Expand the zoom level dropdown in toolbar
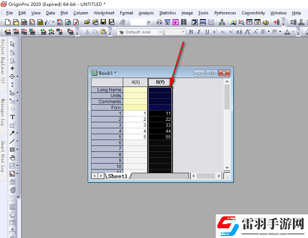The image size is (308, 238). point(149,22)
